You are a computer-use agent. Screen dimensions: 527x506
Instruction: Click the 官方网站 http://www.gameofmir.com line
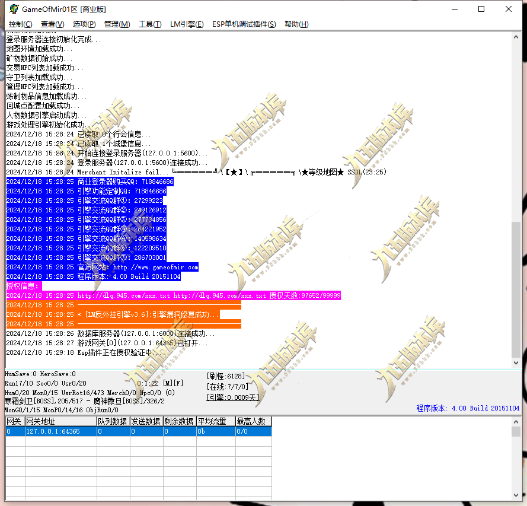(x=102, y=267)
